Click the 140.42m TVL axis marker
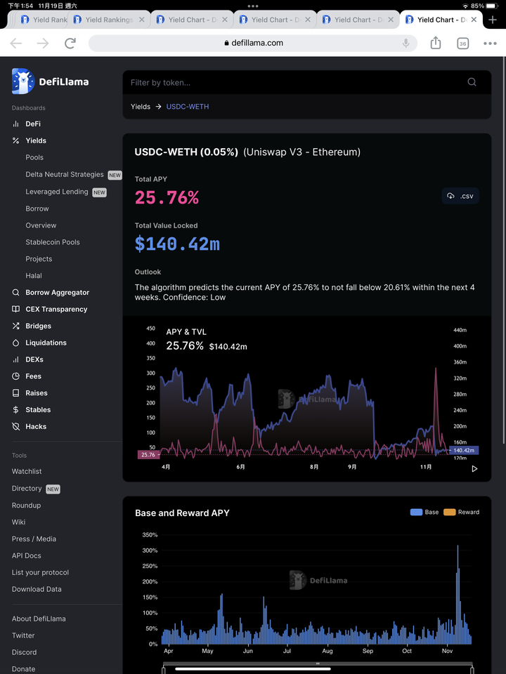The height and width of the screenshot is (674, 506). click(464, 451)
